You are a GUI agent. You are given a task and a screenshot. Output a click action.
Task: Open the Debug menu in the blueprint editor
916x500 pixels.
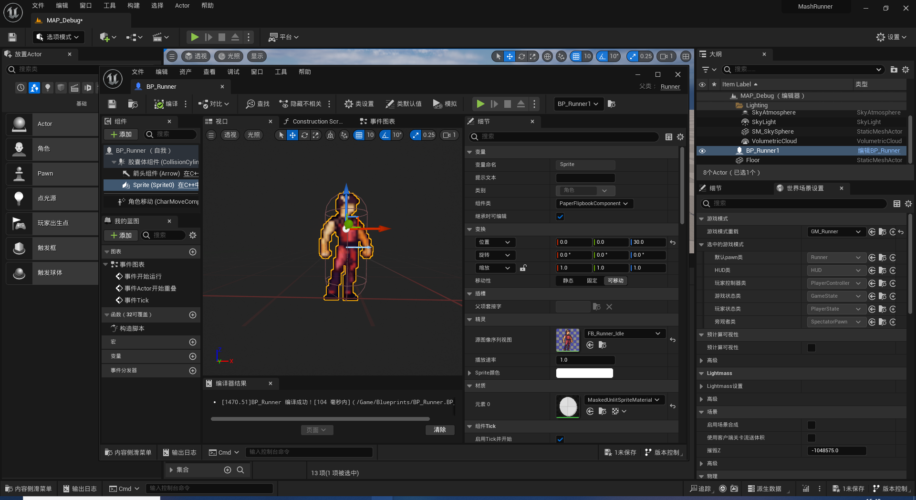click(x=233, y=72)
